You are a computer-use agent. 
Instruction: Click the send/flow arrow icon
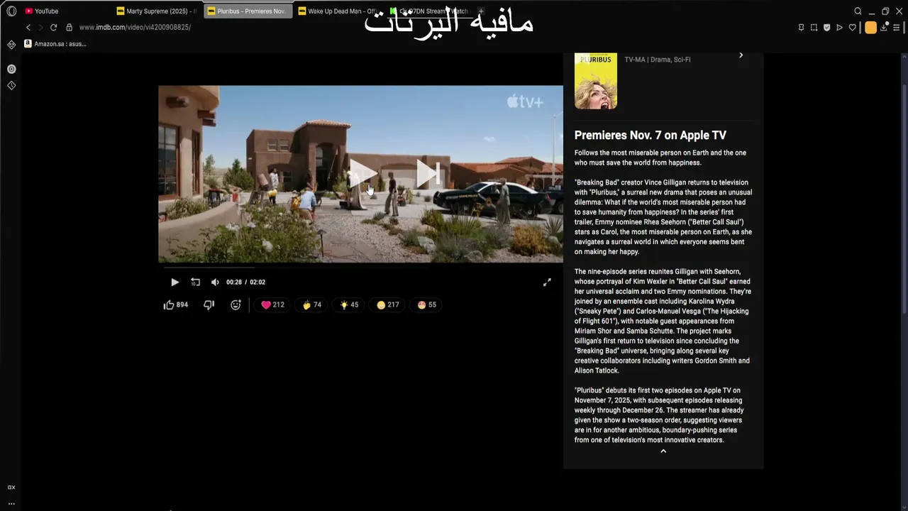click(x=839, y=28)
